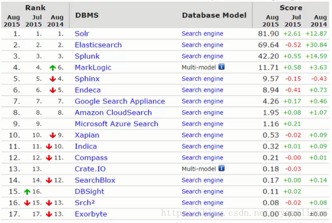The image size is (332, 223).
Task: Open the Indica link
Action: [86, 146]
